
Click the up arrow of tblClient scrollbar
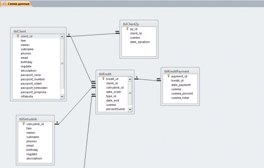click(62, 36)
